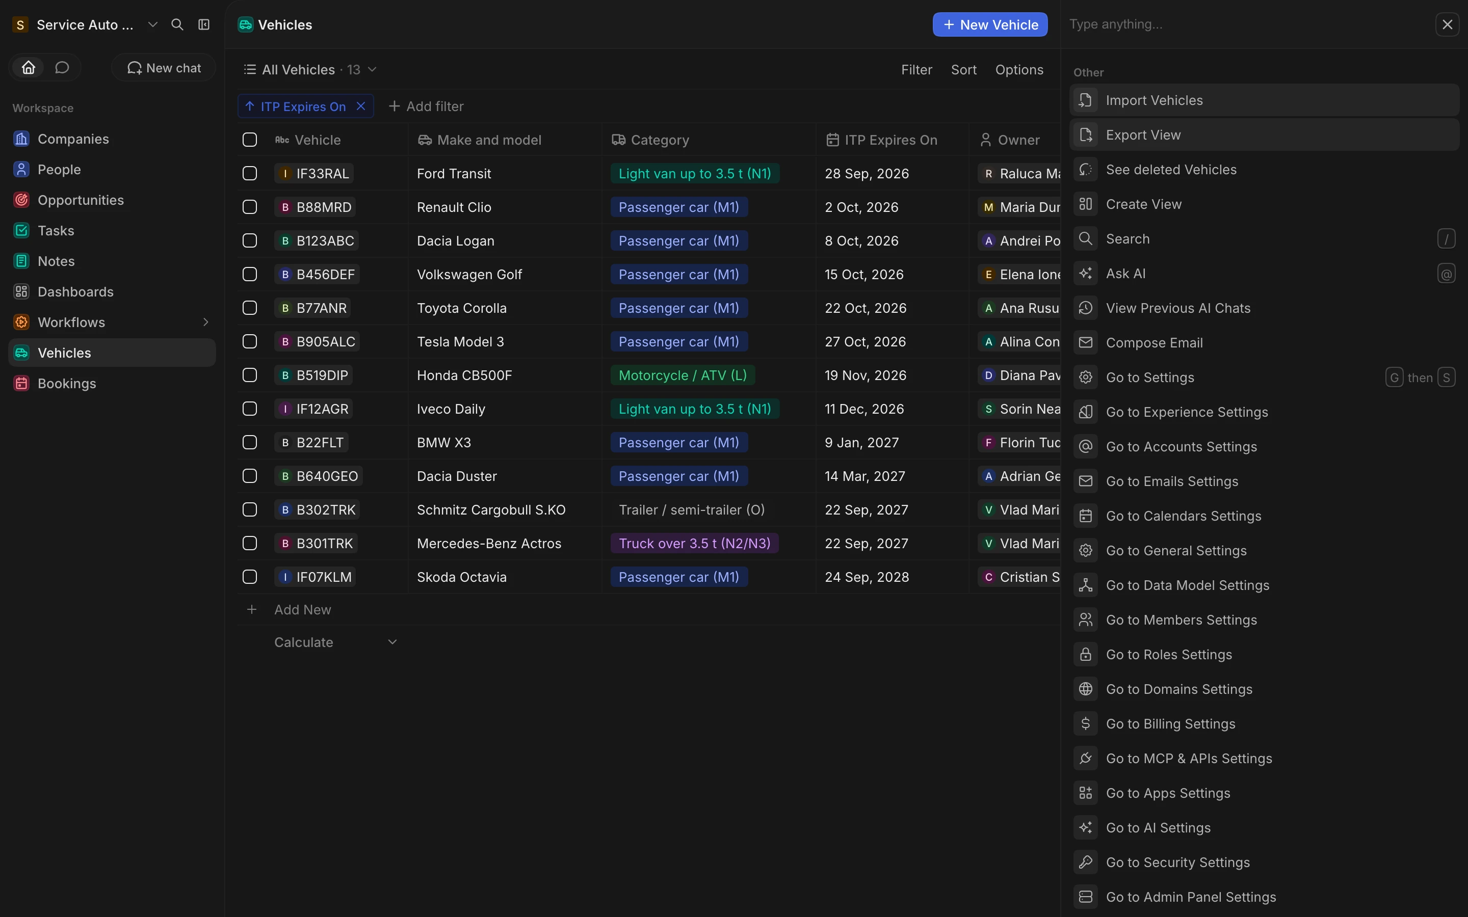Click the Go to Domains Settings globe icon
Viewport: 1468px width, 917px height.
[x=1085, y=689]
